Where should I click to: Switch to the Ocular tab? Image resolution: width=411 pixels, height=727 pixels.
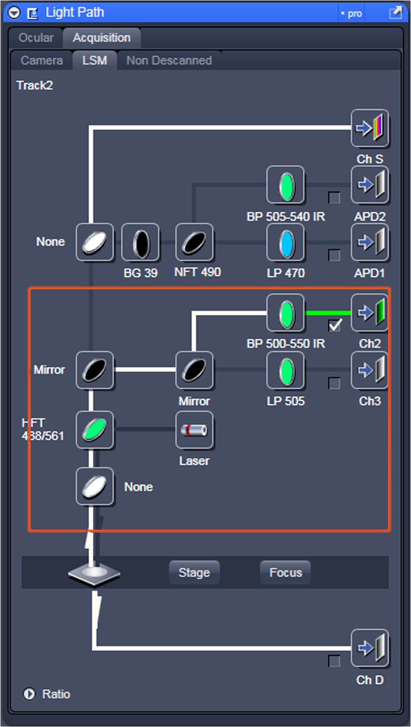point(36,38)
